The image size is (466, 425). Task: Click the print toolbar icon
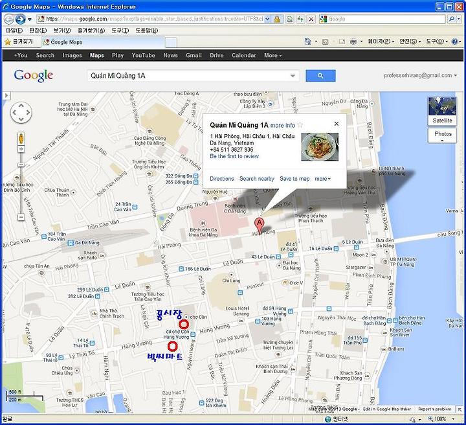(353, 41)
